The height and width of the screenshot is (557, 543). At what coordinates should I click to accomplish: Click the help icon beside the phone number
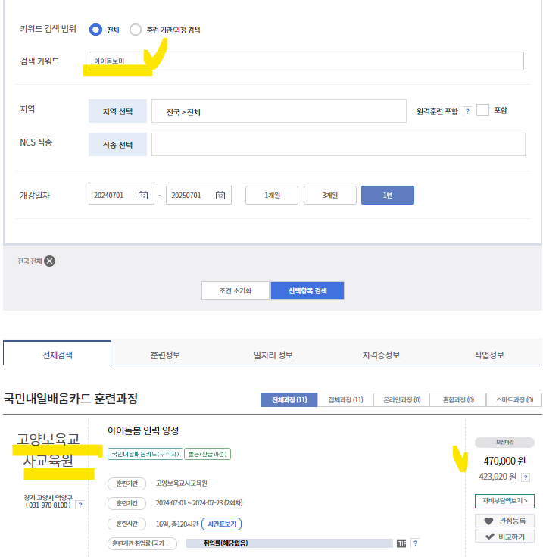coord(80,505)
